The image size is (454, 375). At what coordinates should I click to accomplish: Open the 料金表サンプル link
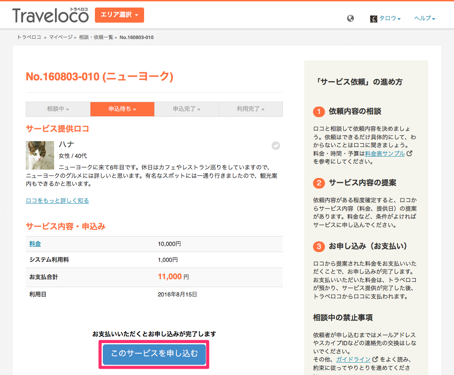click(x=385, y=153)
